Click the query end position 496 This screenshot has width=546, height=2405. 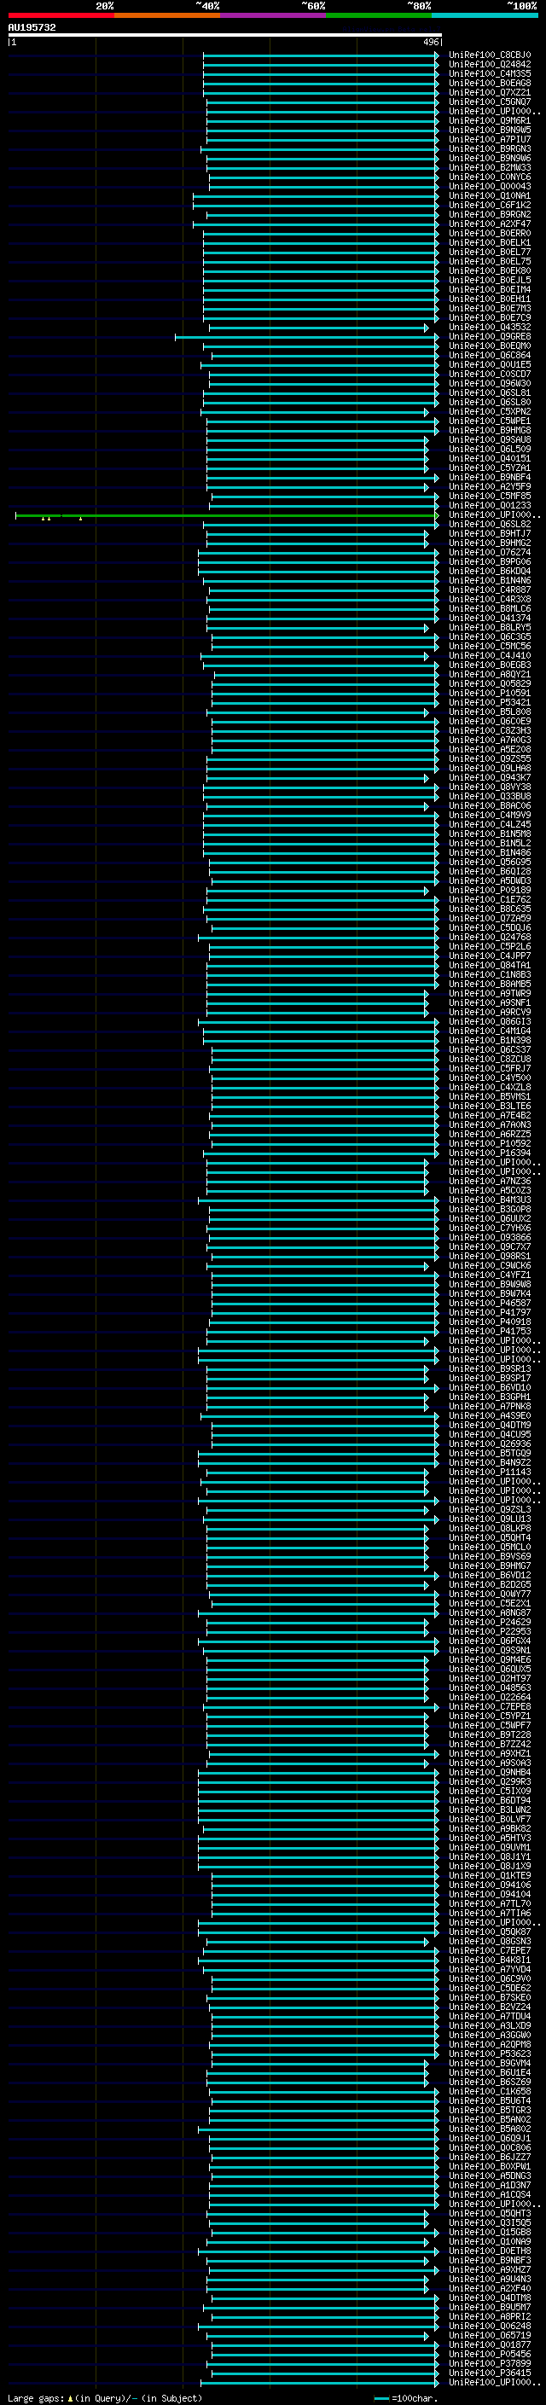430,42
